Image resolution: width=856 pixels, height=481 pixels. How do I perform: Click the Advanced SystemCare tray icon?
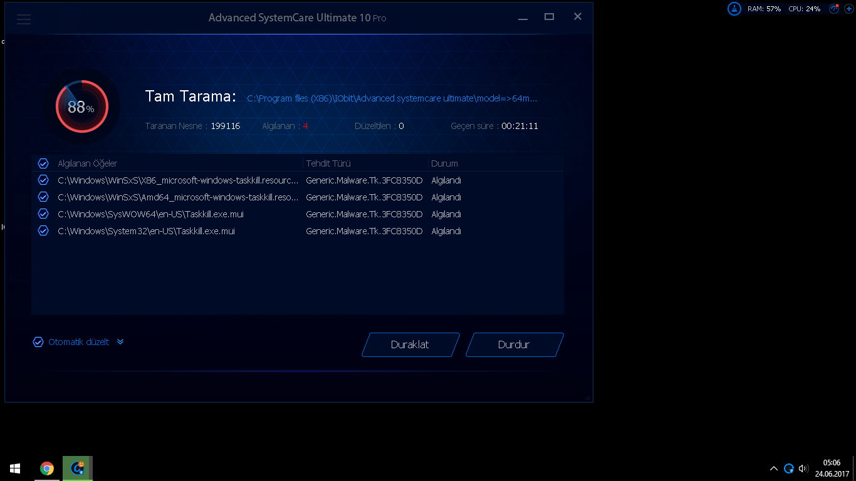789,468
